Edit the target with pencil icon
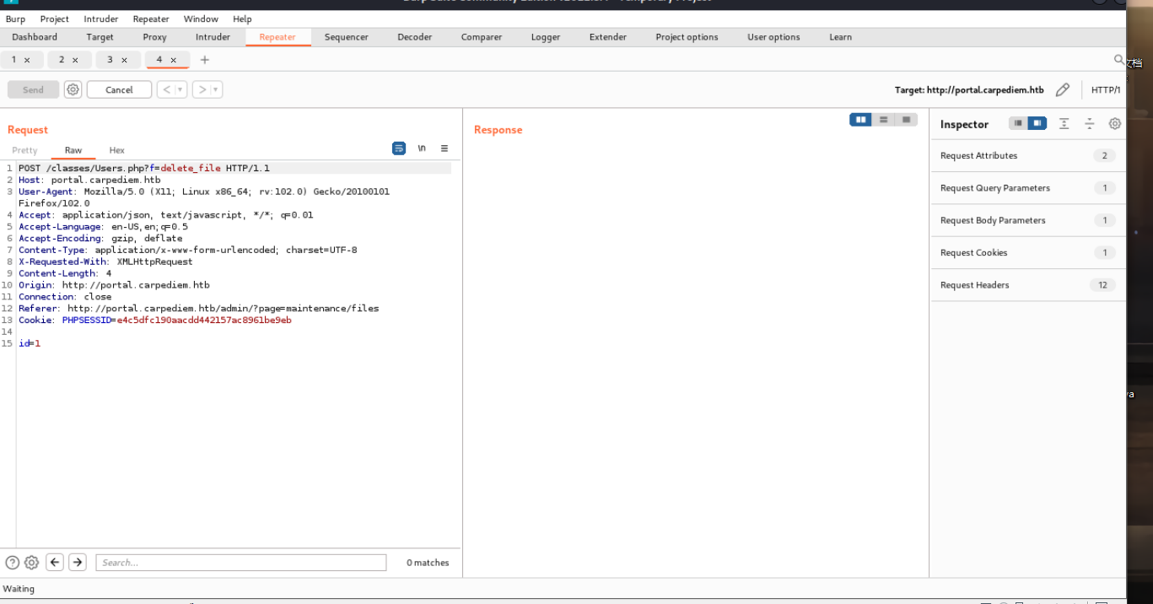 click(x=1063, y=89)
